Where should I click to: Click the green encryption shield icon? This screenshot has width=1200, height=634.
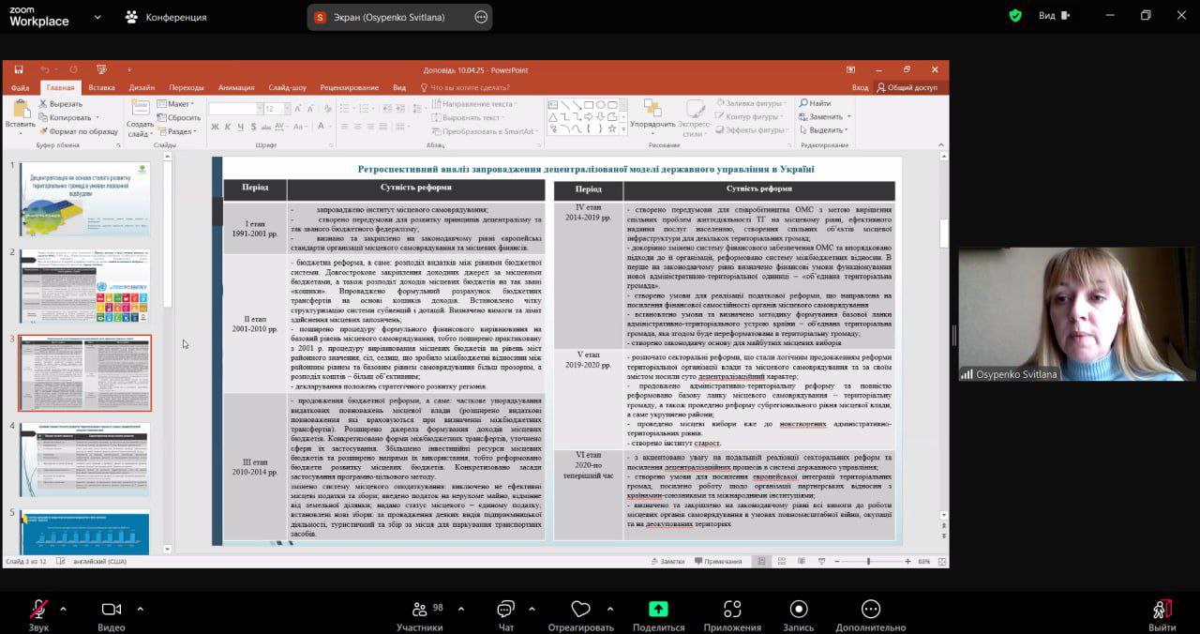pyautogui.click(x=1015, y=16)
